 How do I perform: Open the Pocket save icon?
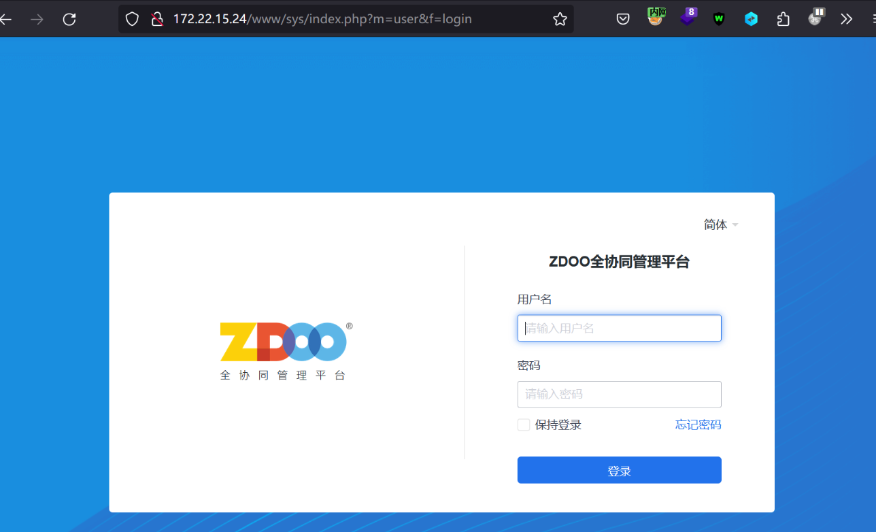[623, 19]
